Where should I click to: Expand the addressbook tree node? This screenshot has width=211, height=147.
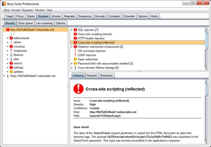point(8,38)
